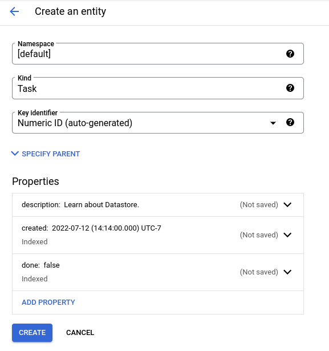The height and width of the screenshot is (351, 329).
Task: Focus the Kind field containing Task
Action: click(158, 88)
